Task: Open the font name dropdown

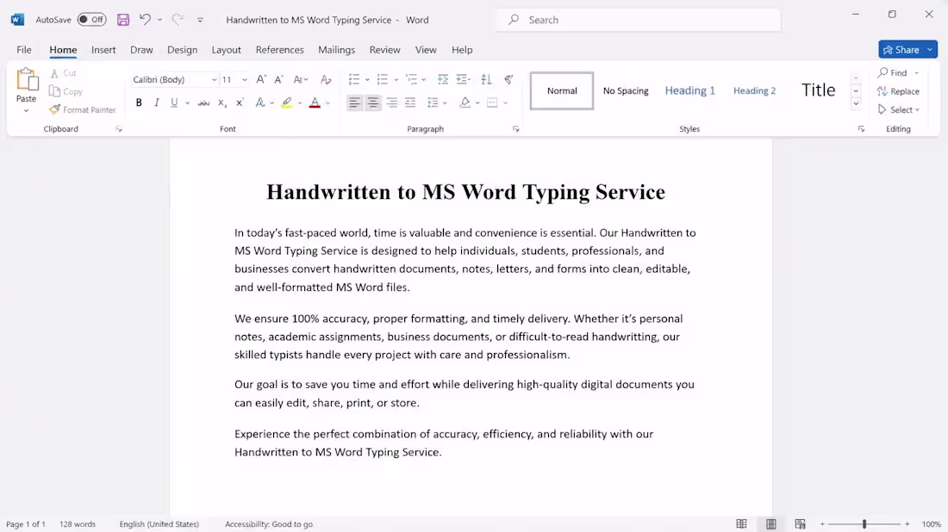Action: point(214,80)
